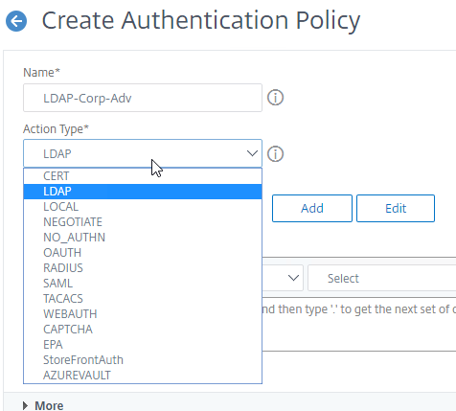The width and height of the screenshot is (456, 411).
Task: Choose SAML authentication type
Action: point(143,284)
